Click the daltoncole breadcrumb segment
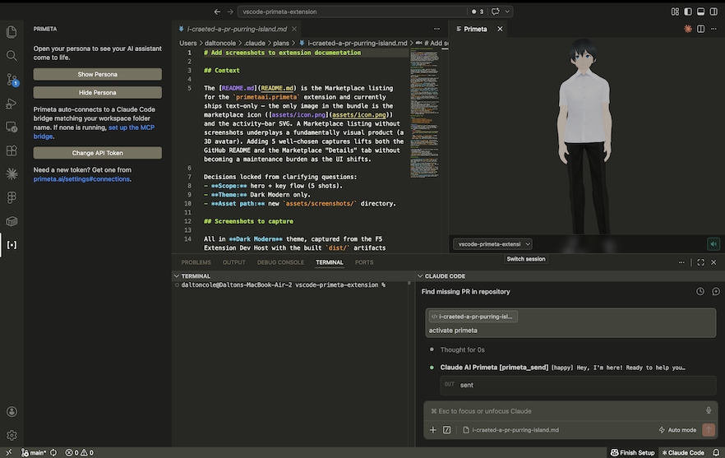The width and height of the screenshot is (725, 458). click(220, 43)
